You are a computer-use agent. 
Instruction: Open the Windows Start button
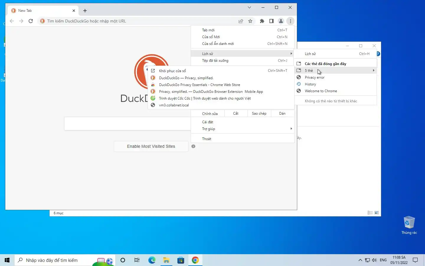coord(7,260)
